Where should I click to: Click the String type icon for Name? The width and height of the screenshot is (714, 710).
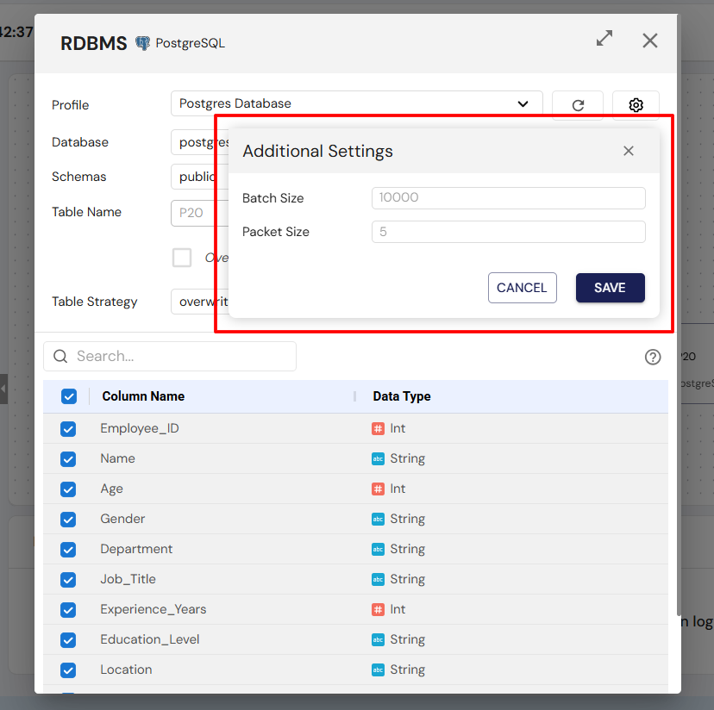pyautogui.click(x=378, y=458)
